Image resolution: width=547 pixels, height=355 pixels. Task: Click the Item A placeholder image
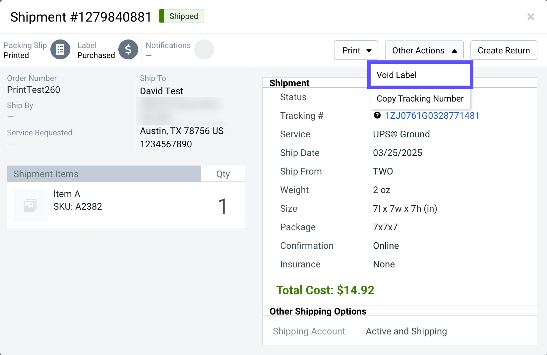pyautogui.click(x=30, y=205)
